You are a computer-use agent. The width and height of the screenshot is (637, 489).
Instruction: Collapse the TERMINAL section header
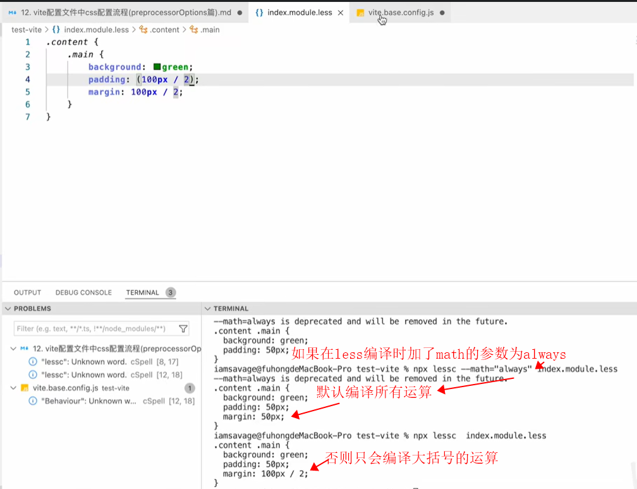click(x=207, y=309)
